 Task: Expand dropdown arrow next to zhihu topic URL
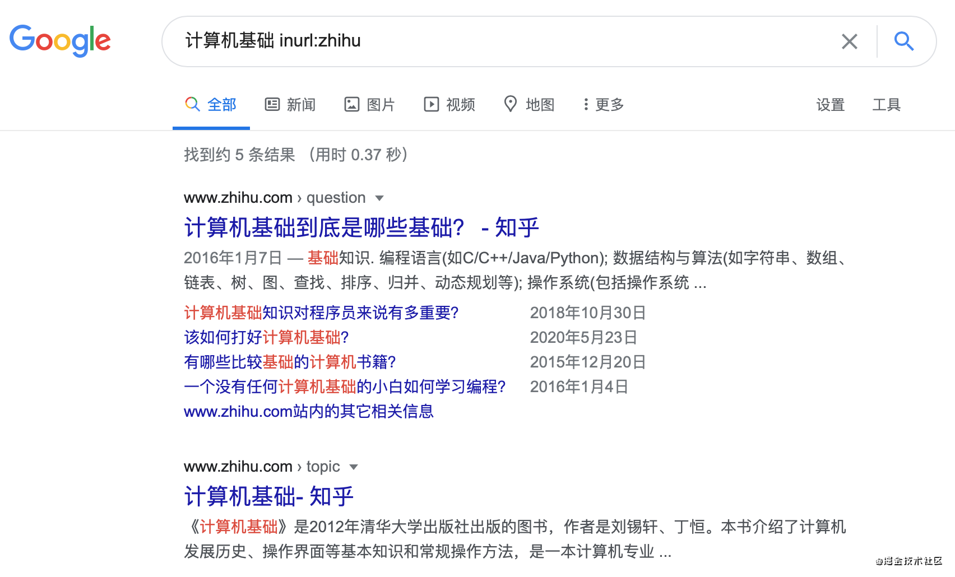354,467
